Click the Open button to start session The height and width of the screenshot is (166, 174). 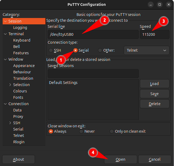coord(121,159)
